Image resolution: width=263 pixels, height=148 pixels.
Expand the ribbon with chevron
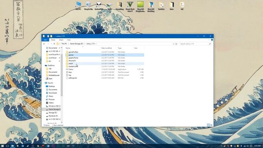[209, 40]
